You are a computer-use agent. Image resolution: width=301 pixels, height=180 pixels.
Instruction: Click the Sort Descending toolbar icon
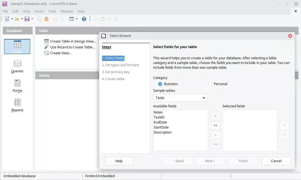(62, 19)
